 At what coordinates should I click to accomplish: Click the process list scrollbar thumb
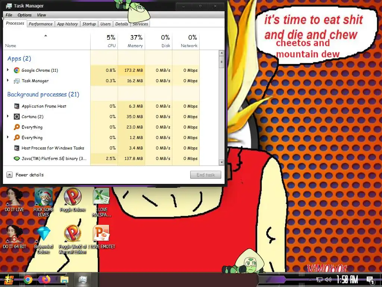[x=222, y=62]
